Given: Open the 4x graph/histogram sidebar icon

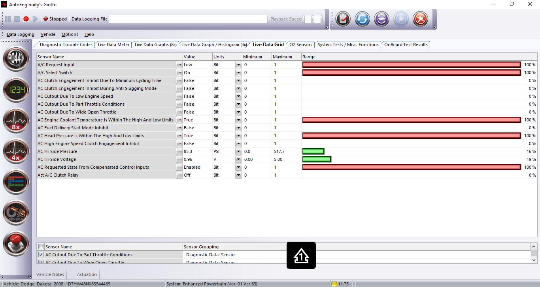Looking at the screenshot, I should 16,151.
